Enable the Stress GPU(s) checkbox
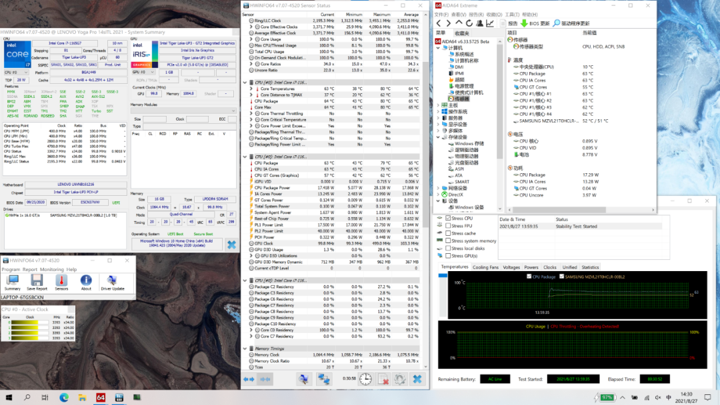Viewport: 720px width, 405px height. pyautogui.click(x=448, y=256)
